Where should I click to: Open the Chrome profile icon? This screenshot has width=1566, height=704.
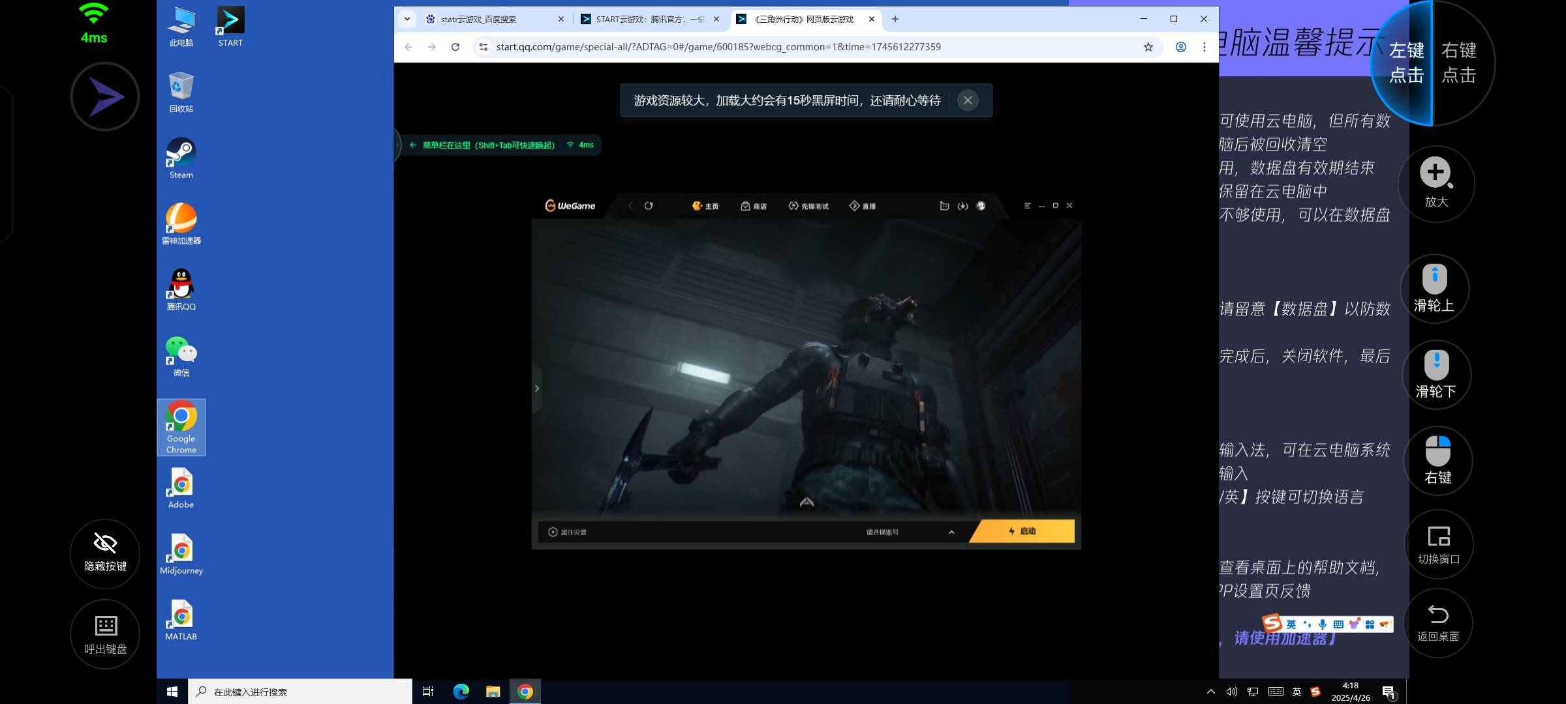tap(1181, 47)
